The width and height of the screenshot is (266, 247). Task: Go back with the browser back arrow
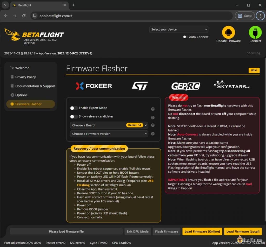[x=6, y=16]
